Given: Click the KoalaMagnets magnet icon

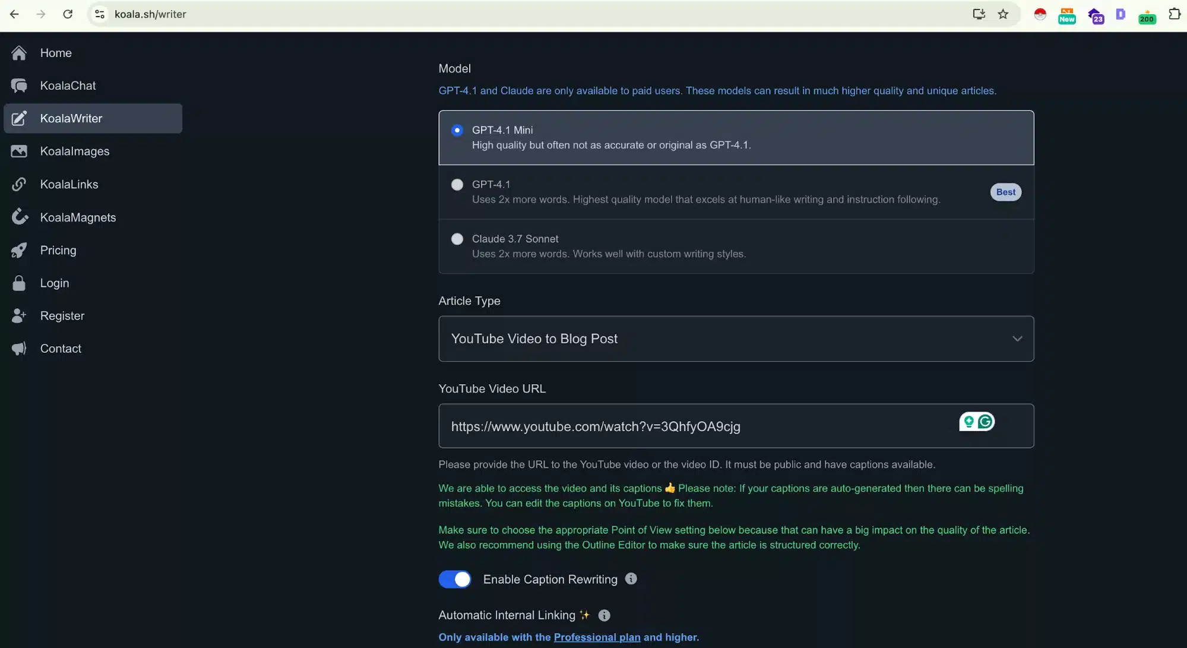Looking at the screenshot, I should coord(19,217).
